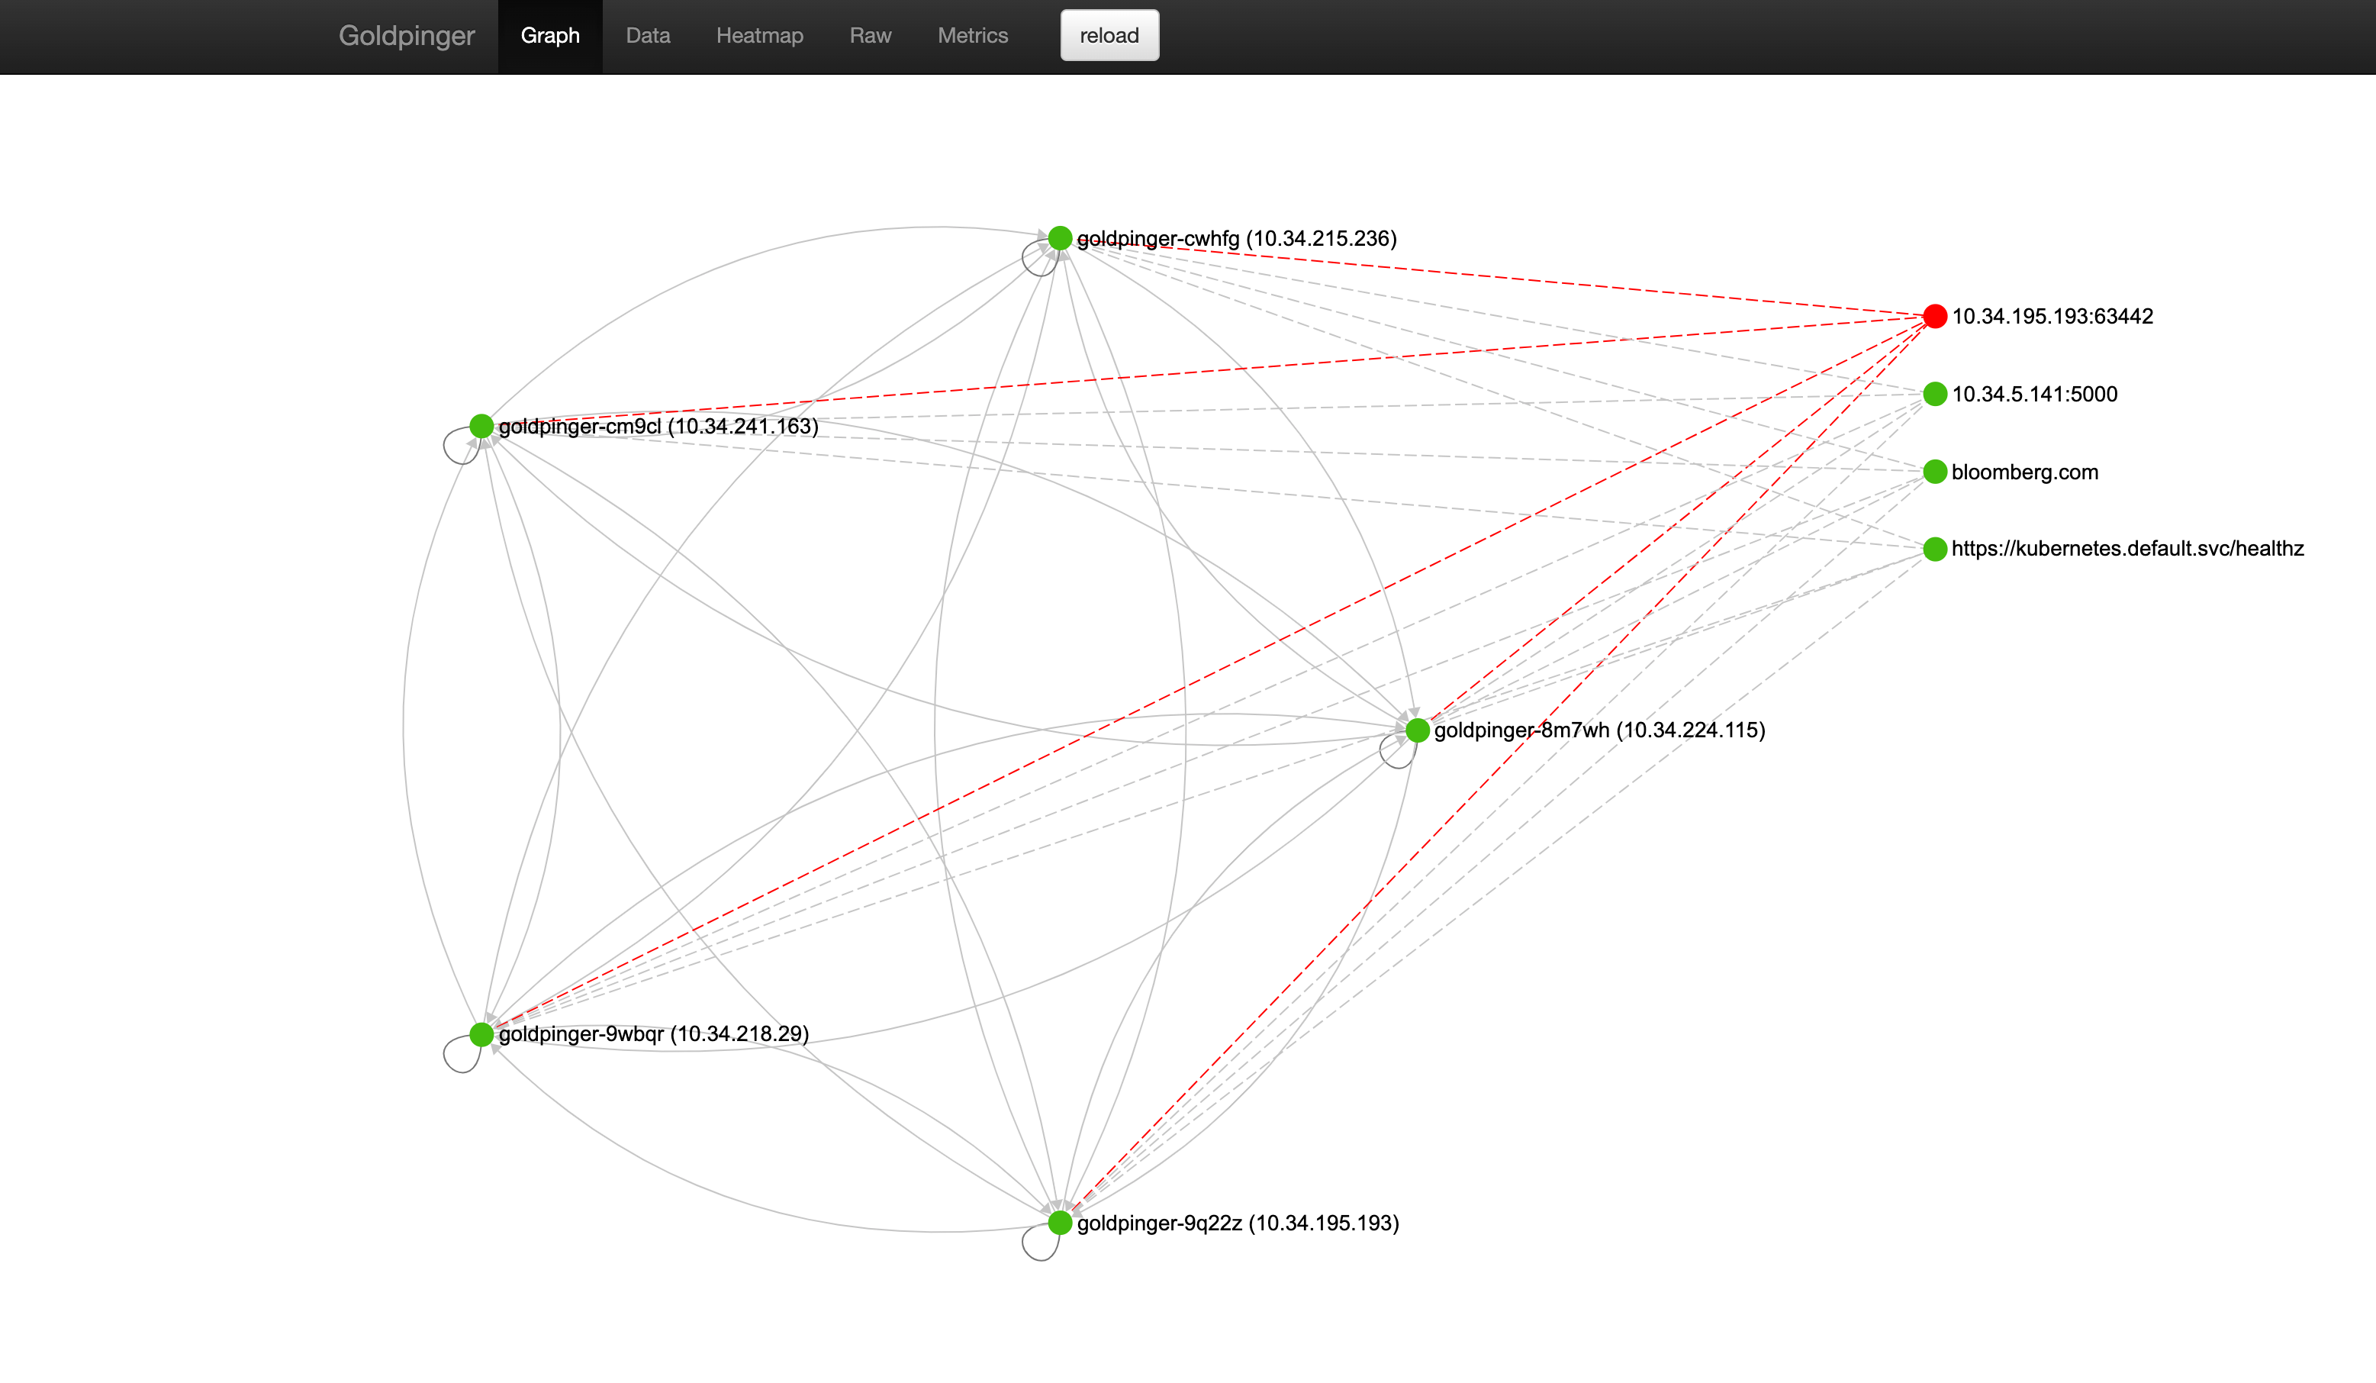Viewport: 2376px width, 1383px height.
Task: Open the Metrics tab
Action: pos(971,33)
